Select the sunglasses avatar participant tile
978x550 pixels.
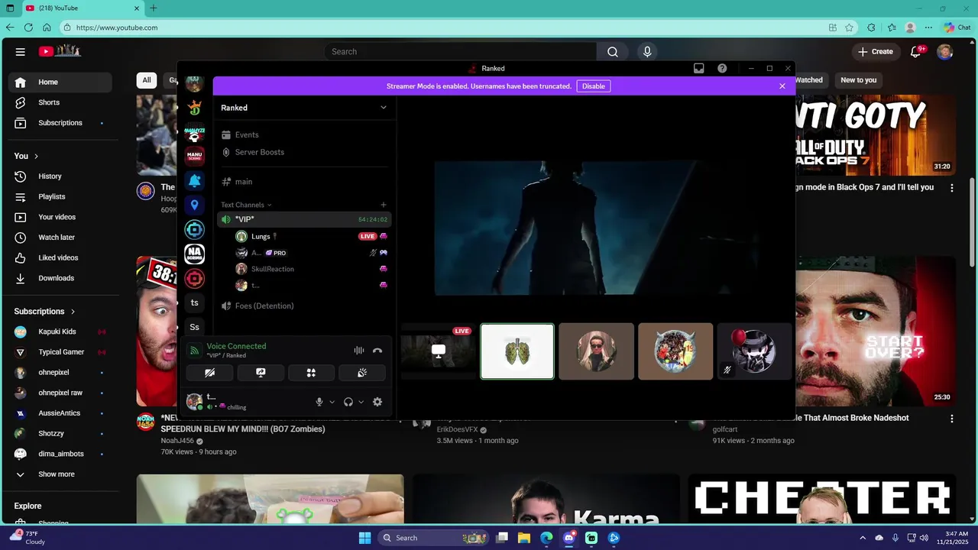[x=596, y=351]
